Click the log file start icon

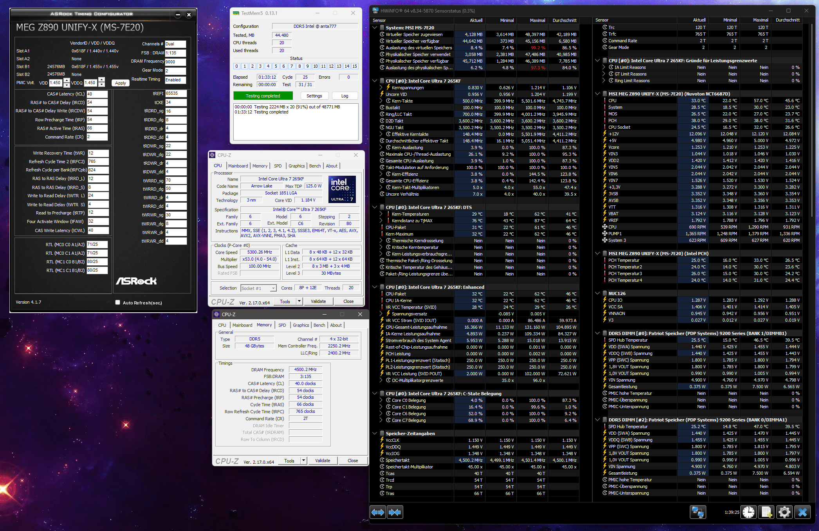767,512
